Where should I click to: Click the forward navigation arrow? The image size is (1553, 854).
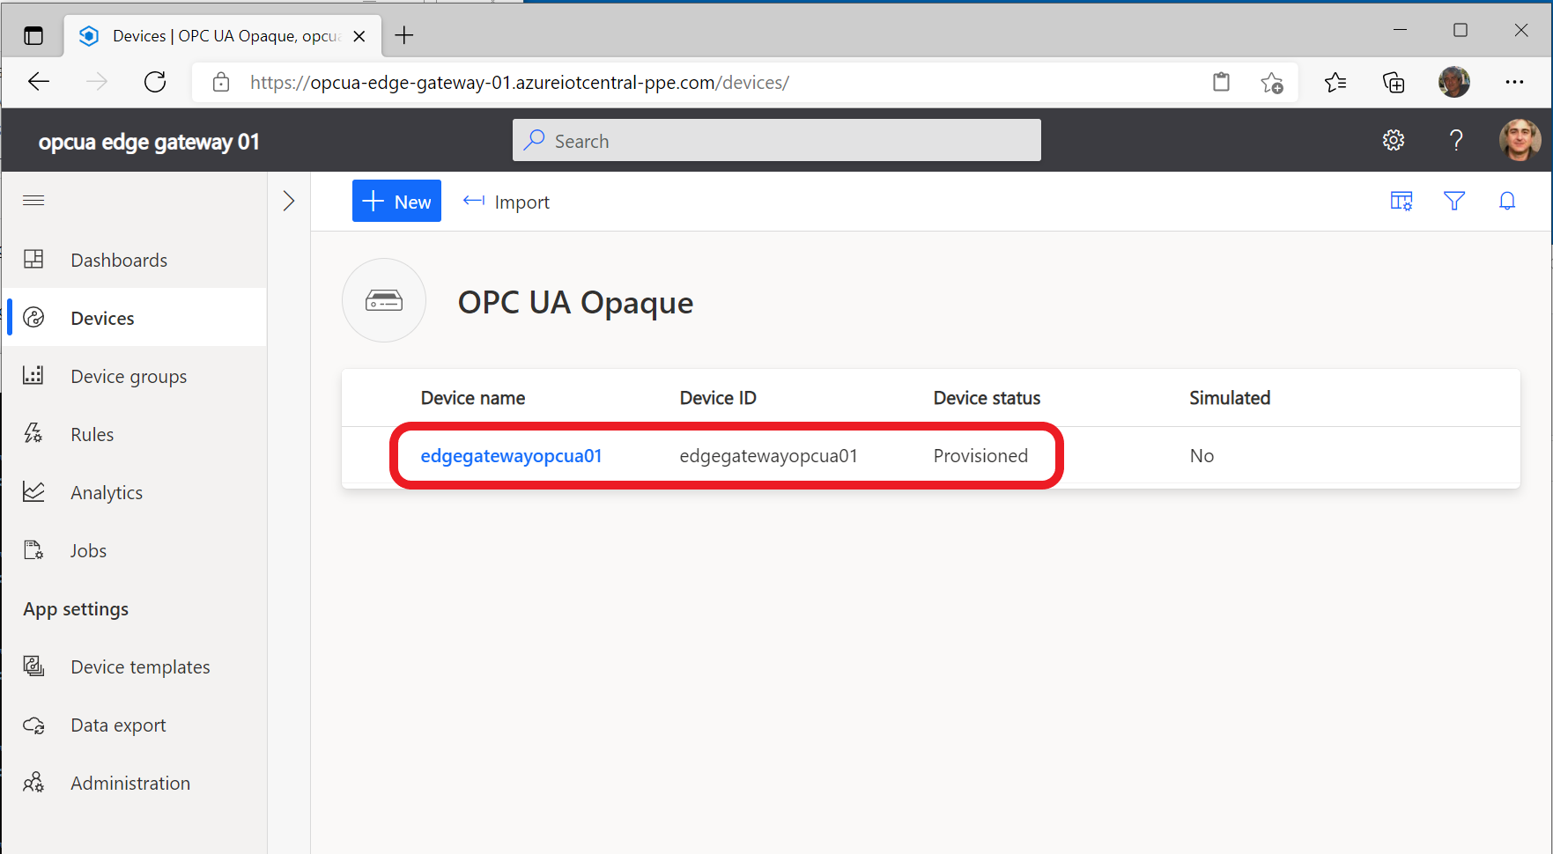[97, 82]
